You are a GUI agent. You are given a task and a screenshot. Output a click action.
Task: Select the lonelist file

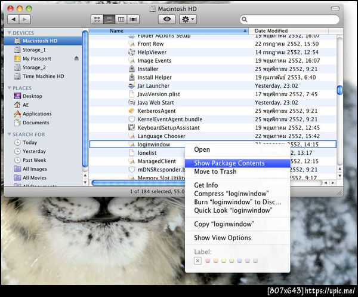137,153
